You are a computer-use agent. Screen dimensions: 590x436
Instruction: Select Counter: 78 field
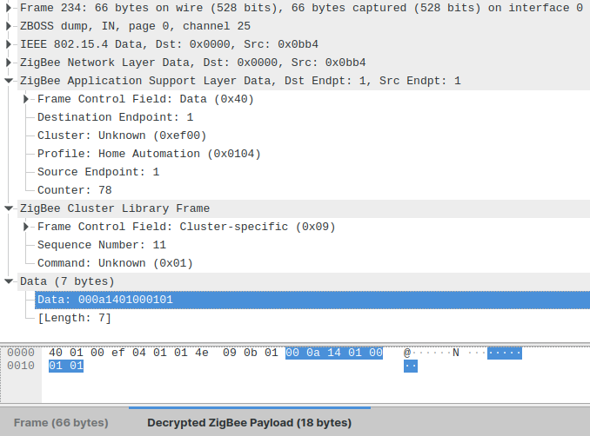tap(75, 190)
